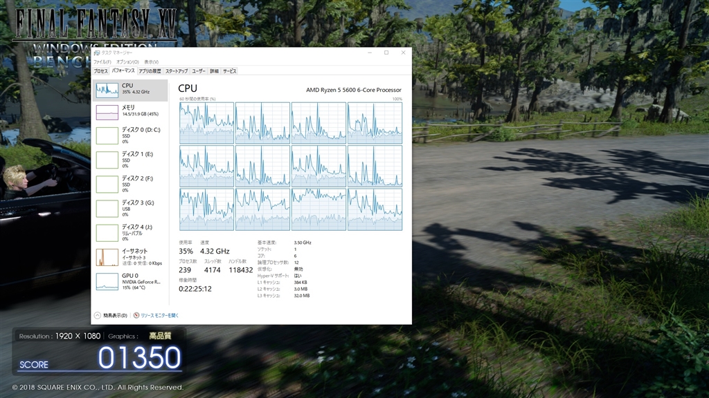Click the thread count value 4174
Image resolution: width=709 pixels, height=398 pixels.
[212, 270]
